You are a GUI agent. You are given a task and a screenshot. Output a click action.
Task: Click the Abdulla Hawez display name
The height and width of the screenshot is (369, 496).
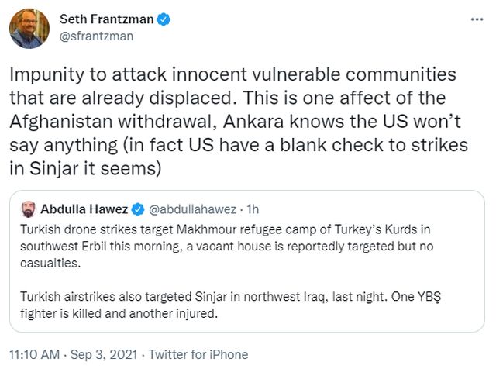83,208
